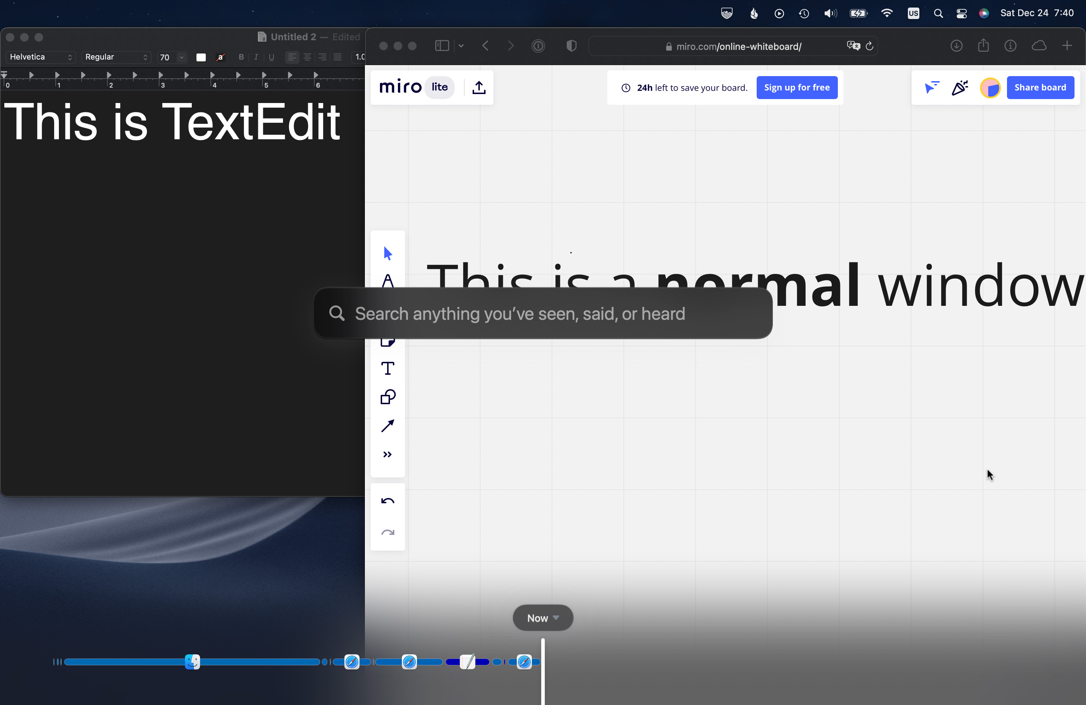Image resolution: width=1086 pixels, height=705 pixels.
Task: Toggle bold formatting in TextEdit
Action: coord(241,57)
